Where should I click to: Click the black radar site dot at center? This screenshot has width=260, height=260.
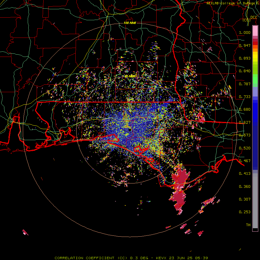tap(130, 130)
